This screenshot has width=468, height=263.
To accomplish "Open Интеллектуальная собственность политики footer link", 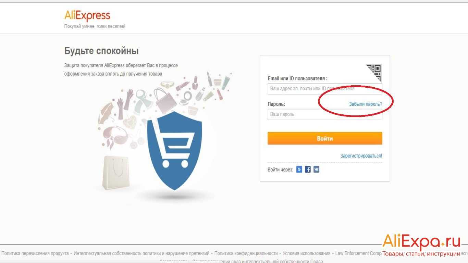I will [x=141, y=253].
